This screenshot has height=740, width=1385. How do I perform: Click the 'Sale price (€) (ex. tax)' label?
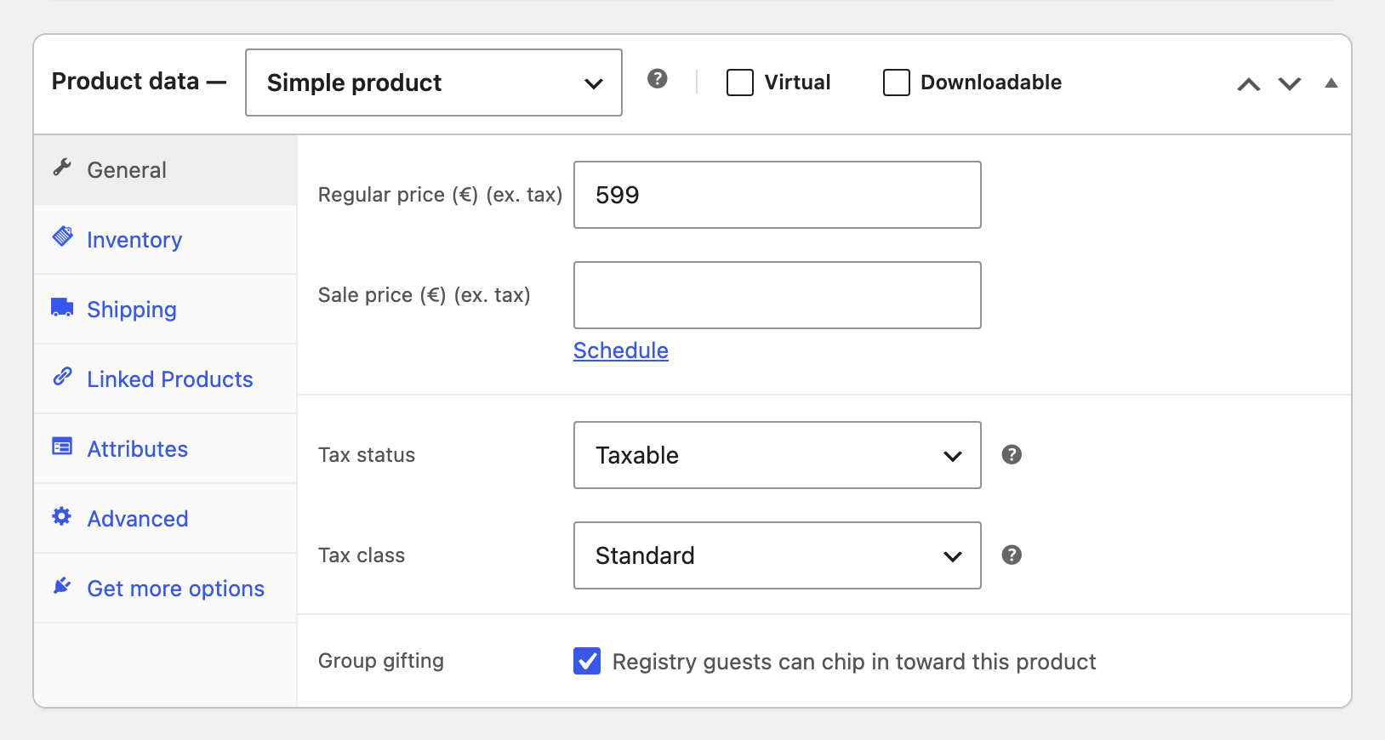point(424,295)
